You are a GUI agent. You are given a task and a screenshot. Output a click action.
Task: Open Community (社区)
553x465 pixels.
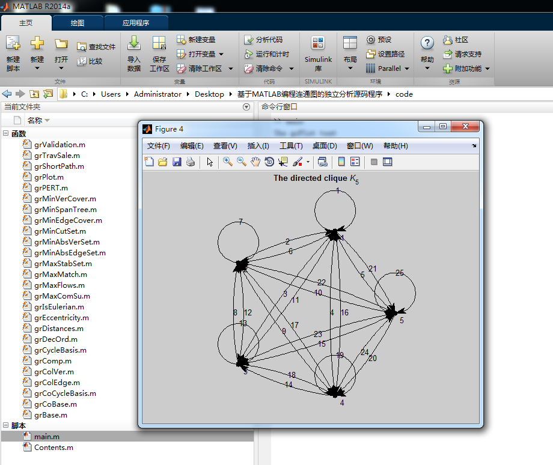coord(456,40)
